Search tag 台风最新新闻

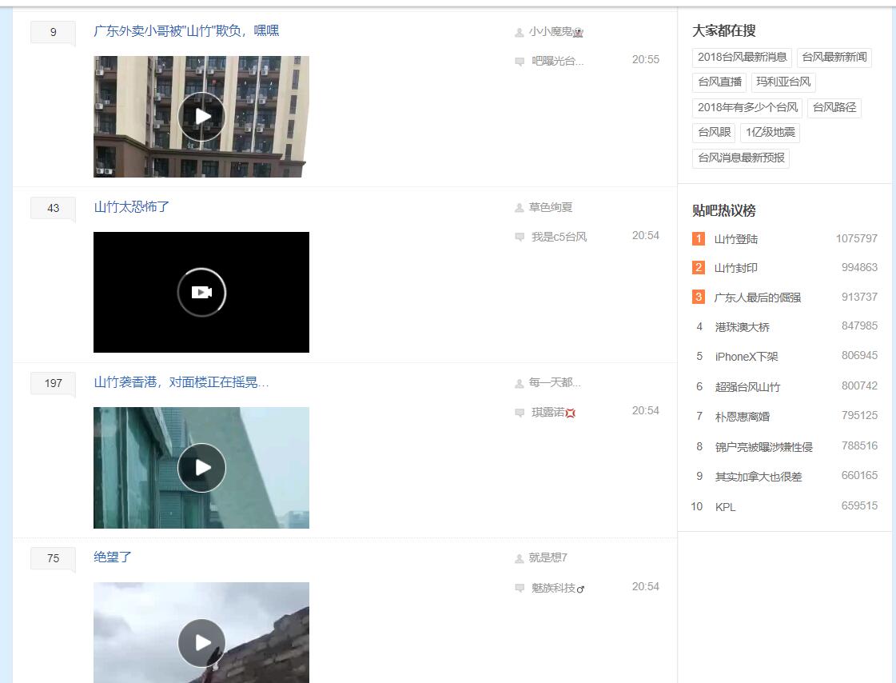834,57
